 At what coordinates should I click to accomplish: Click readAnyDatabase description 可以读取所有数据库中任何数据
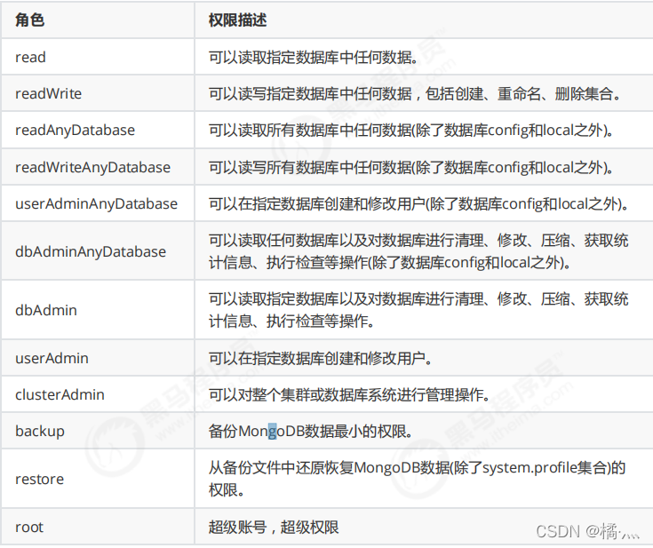(411, 131)
